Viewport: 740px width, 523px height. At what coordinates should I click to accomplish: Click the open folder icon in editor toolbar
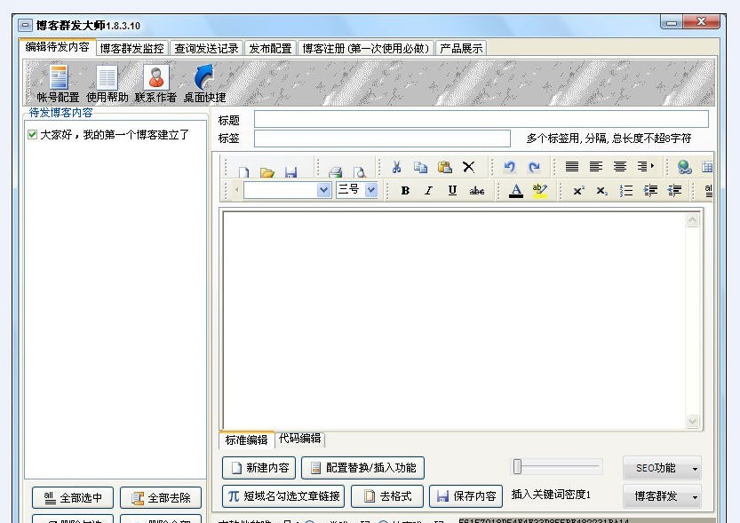pyautogui.click(x=267, y=171)
